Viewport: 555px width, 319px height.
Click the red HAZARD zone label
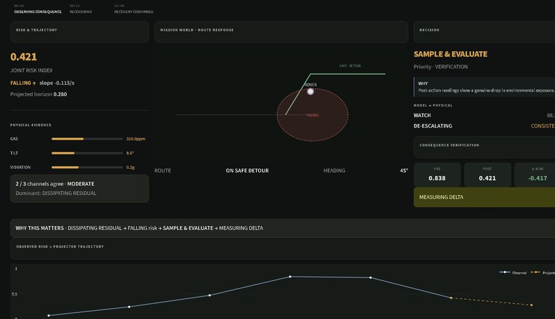(313, 115)
